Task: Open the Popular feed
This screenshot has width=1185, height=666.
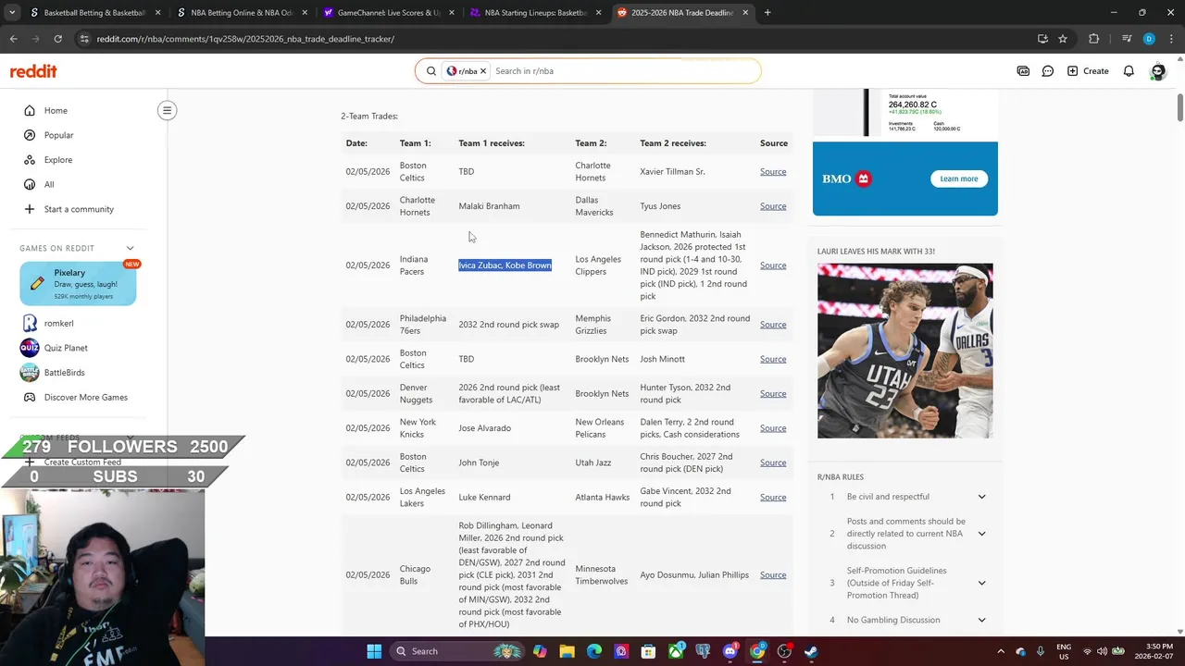Action: pyautogui.click(x=58, y=135)
